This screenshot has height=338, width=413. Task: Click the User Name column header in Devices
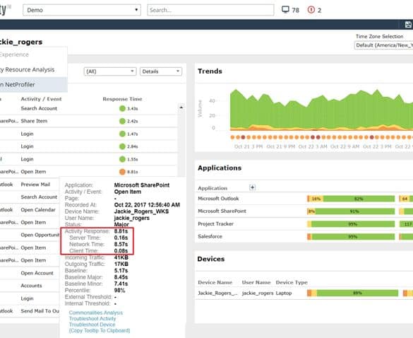click(x=256, y=282)
